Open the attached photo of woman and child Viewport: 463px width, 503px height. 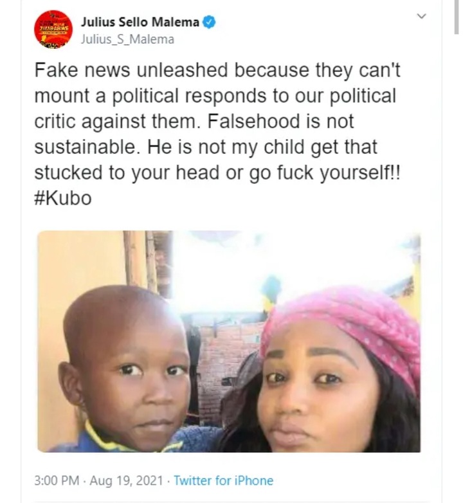click(229, 342)
